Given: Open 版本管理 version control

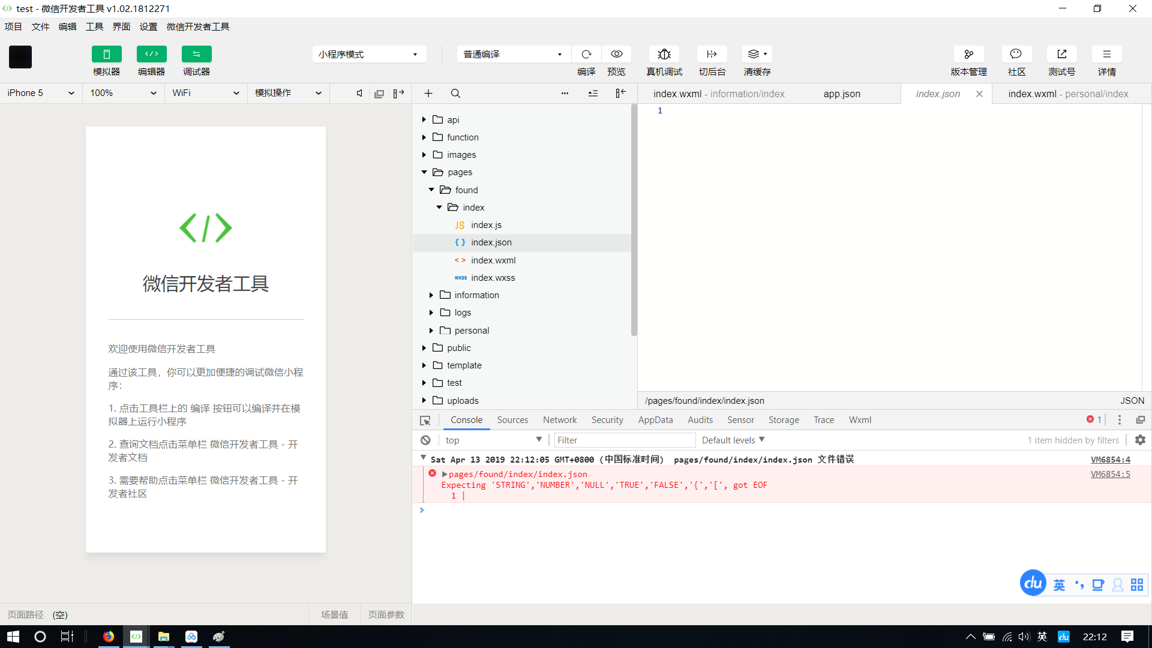Looking at the screenshot, I should tap(968, 54).
